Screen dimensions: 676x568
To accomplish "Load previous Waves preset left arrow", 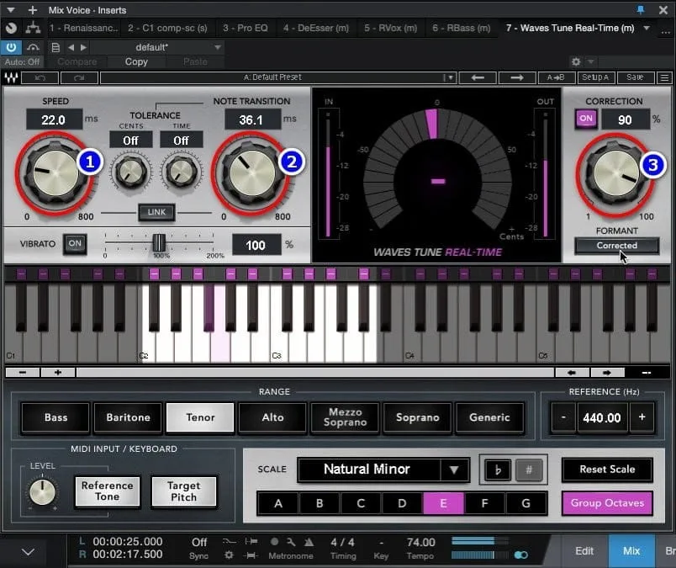I will tap(478, 77).
